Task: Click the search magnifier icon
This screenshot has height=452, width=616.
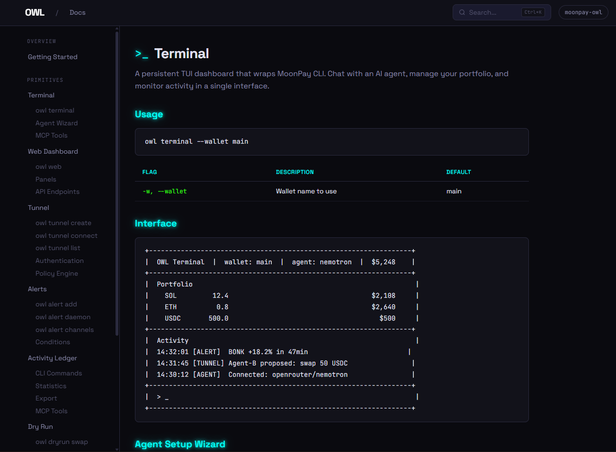Action: [x=462, y=12]
